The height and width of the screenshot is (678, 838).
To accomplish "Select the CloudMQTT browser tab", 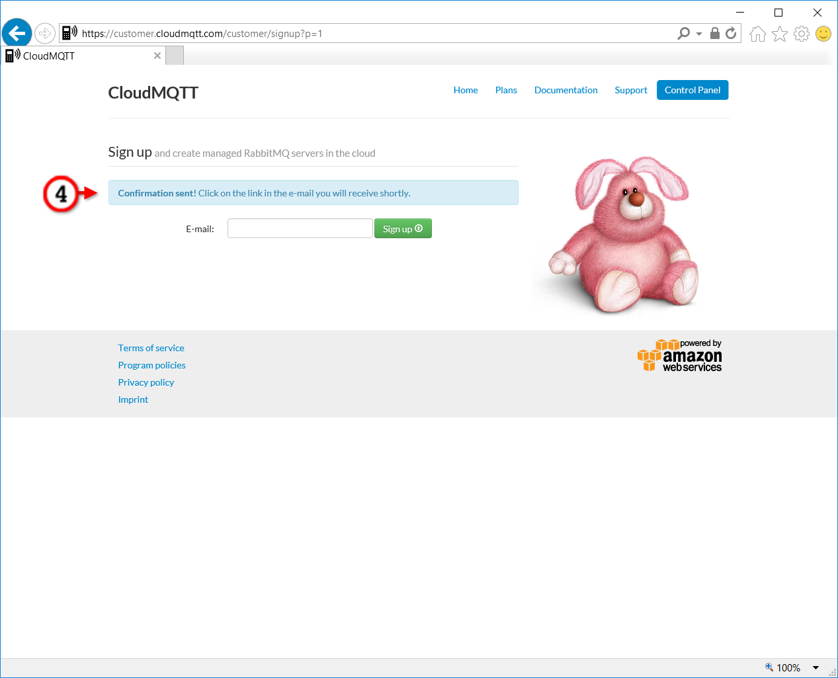I will [83, 56].
